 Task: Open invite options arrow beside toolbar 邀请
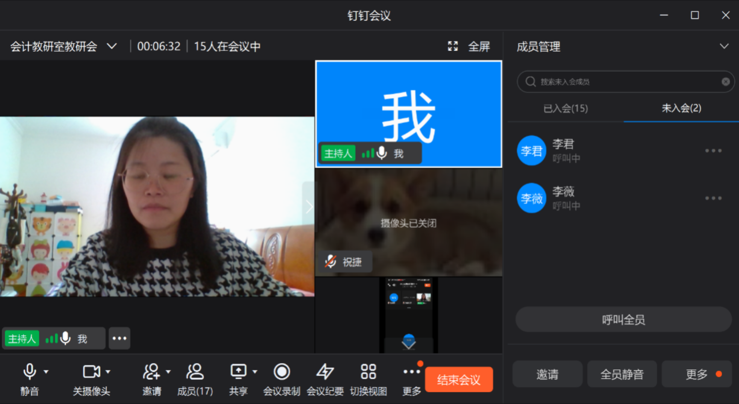[x=168, y=372]
